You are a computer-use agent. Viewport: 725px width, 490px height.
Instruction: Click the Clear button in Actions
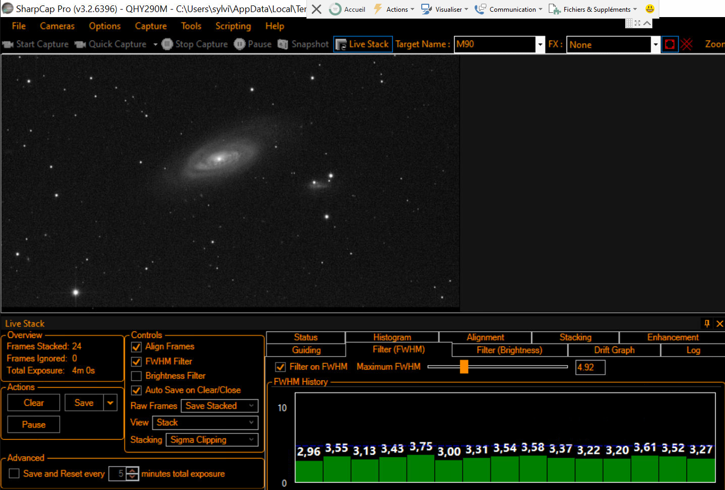click(34, 403)
